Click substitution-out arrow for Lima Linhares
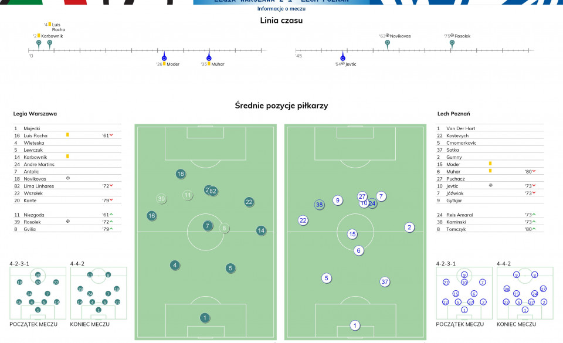 coord(111,185)
